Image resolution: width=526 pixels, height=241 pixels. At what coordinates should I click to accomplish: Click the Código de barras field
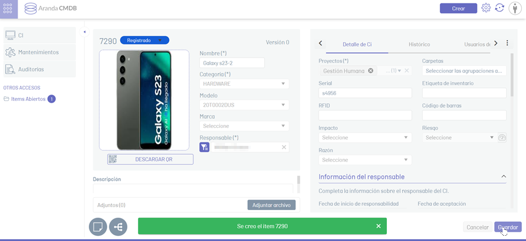(464, 115)
